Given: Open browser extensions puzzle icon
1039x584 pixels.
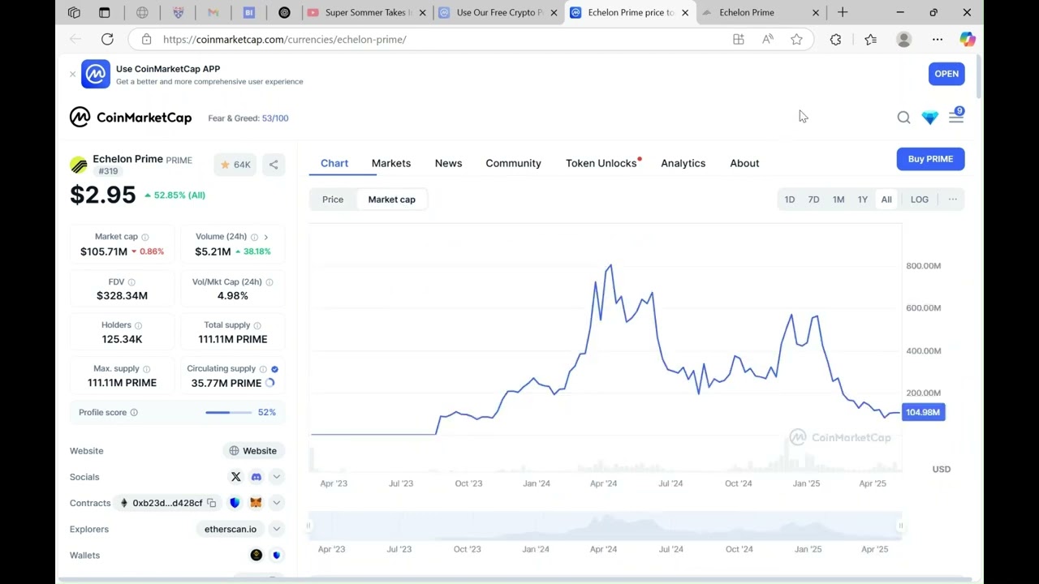Looking at the screenshot, I should tap(835, 39).
